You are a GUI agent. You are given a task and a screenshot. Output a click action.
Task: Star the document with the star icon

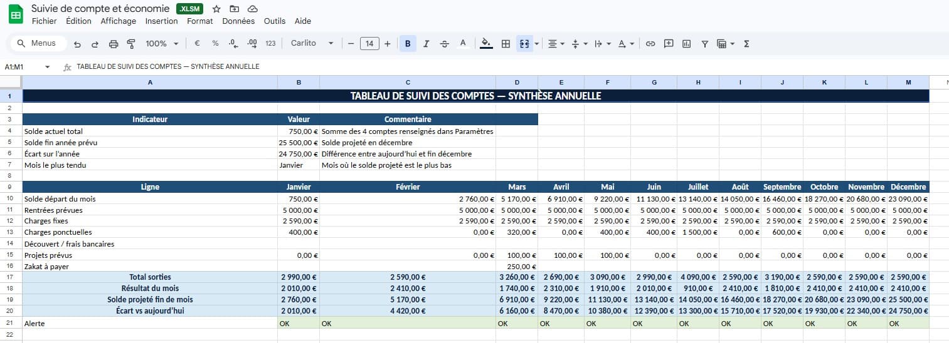[216, 9]
